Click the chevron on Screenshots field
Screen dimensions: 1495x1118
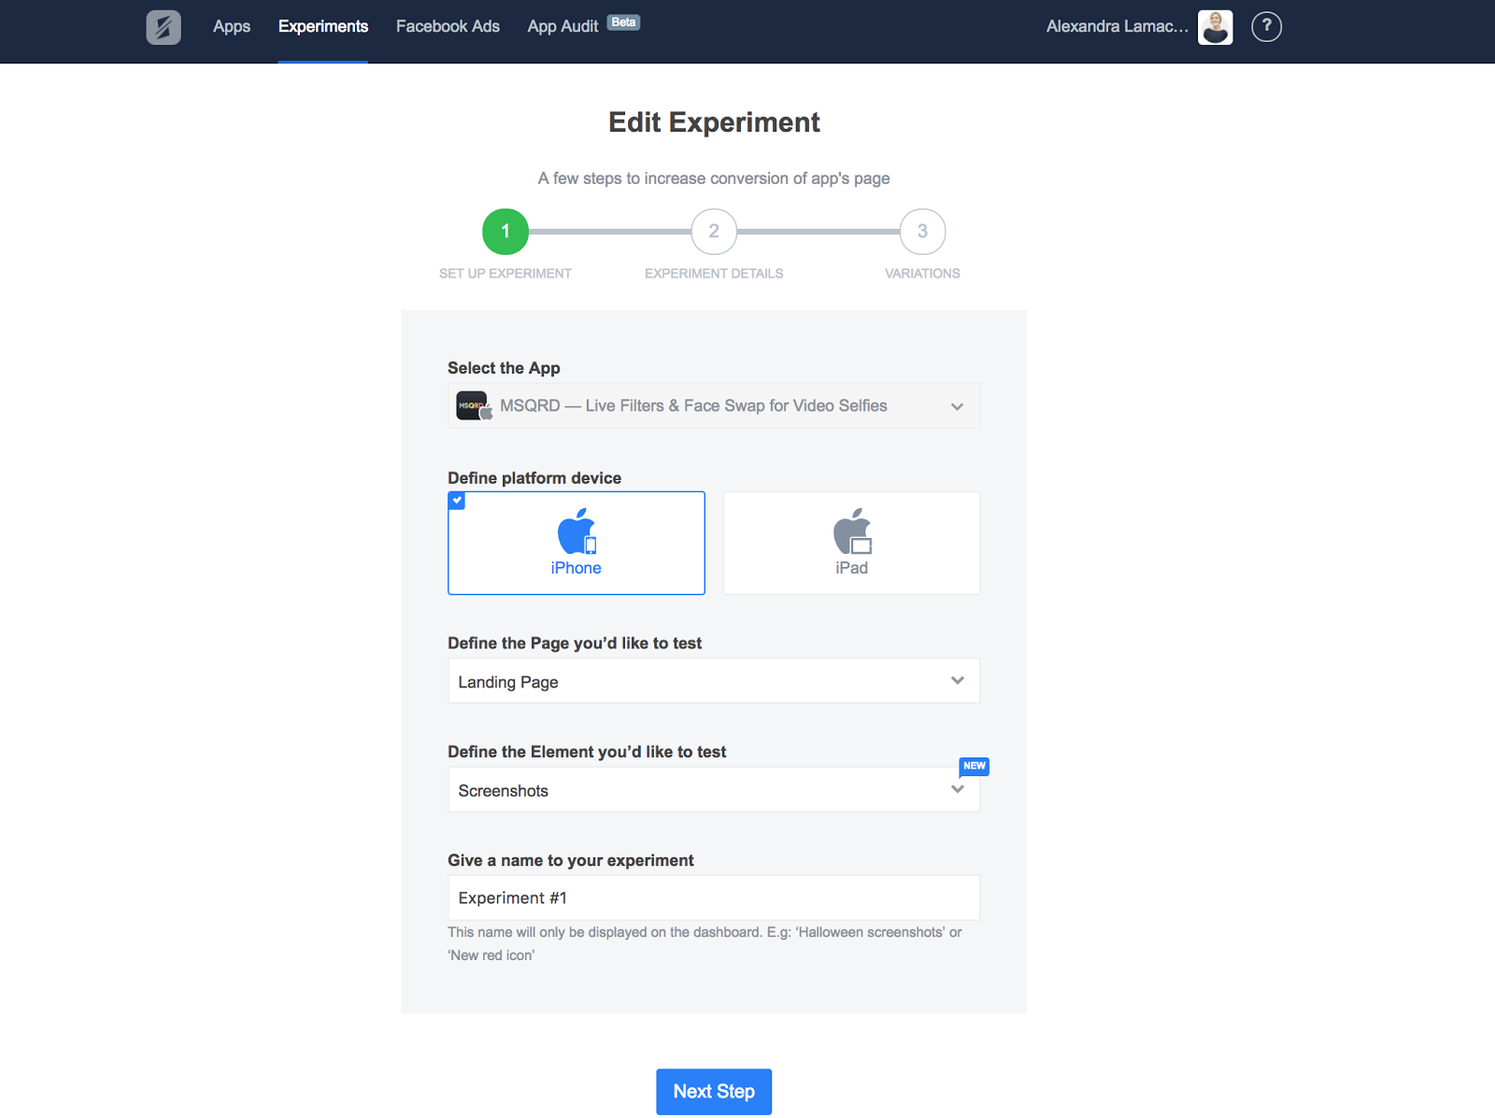pyautogui.click(x=957, y=789)
